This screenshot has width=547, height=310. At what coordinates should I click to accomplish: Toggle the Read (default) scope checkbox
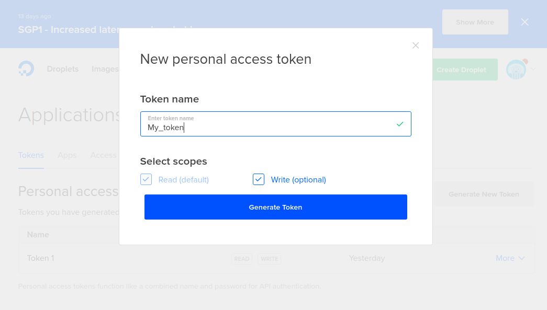[146, 180]
